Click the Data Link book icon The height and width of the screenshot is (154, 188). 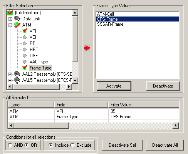coord(17,19)
